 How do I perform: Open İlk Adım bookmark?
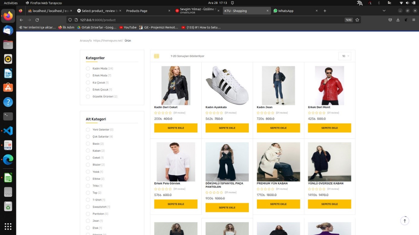click(x=66, y=27)
